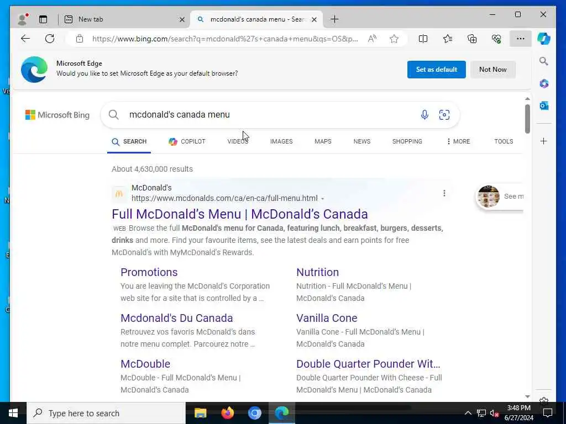Open Browser essentials heart icon
Viewport: 566px width, 424px height.
496,39
